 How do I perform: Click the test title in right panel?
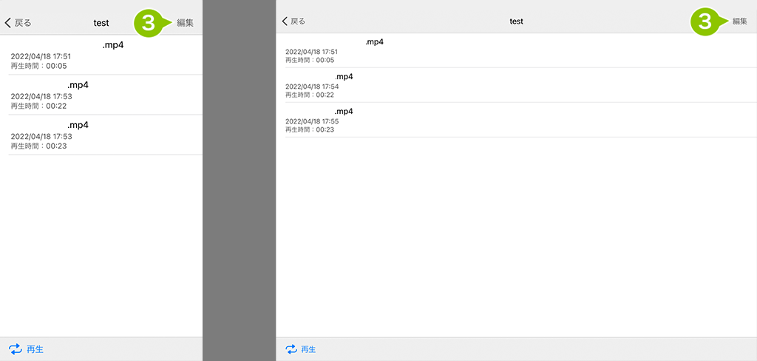(517, 21)
